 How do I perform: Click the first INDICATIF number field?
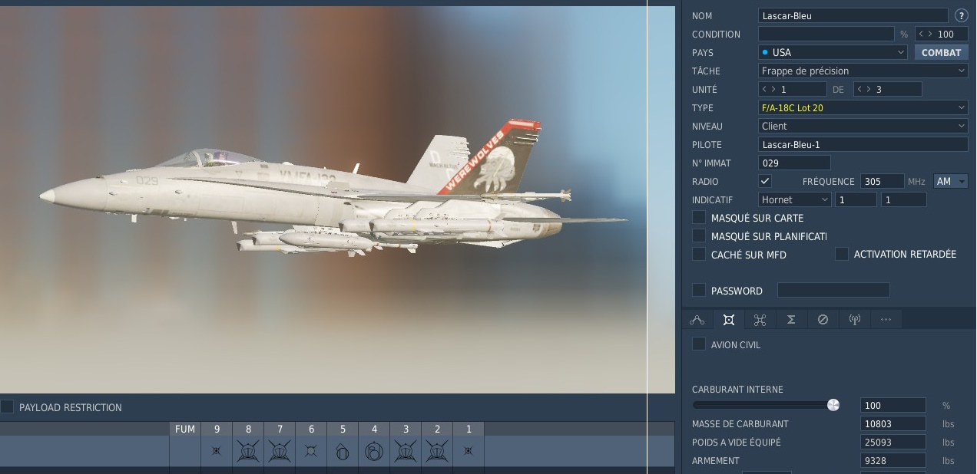click(856, 199)
